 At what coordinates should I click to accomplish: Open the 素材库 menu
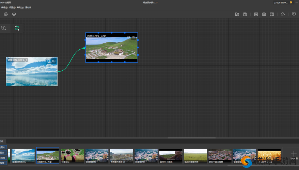tap(28, 7)
